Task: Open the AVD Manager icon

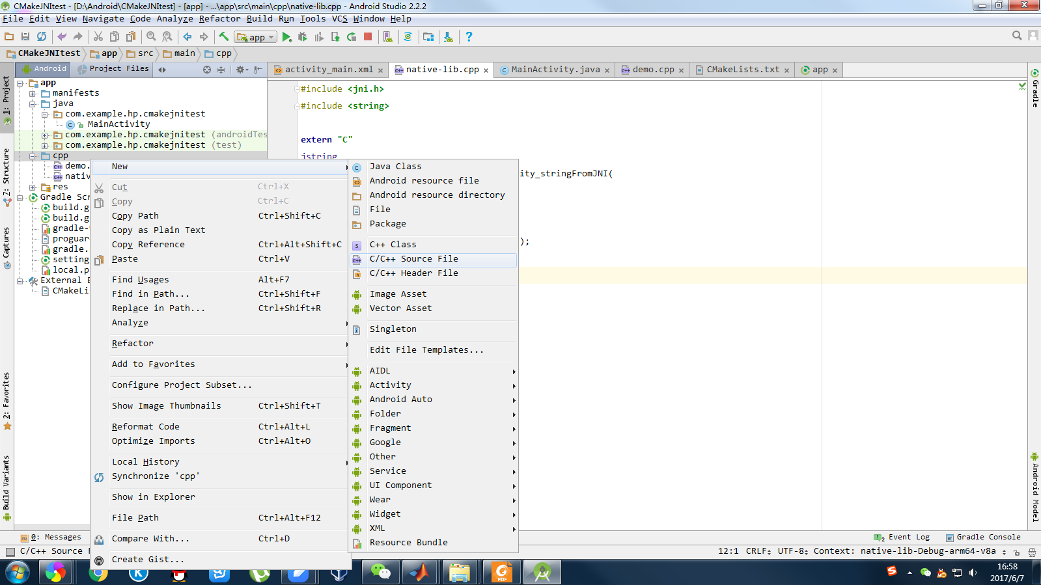Action: tap(388, 37)
